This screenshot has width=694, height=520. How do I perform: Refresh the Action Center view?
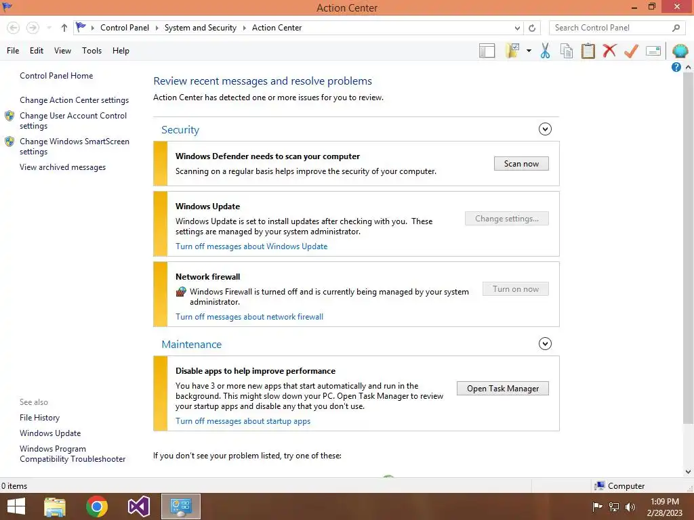[x=532, y=28]
